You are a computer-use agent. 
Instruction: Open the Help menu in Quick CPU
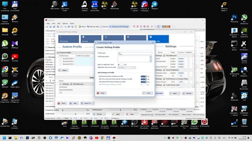48,23
